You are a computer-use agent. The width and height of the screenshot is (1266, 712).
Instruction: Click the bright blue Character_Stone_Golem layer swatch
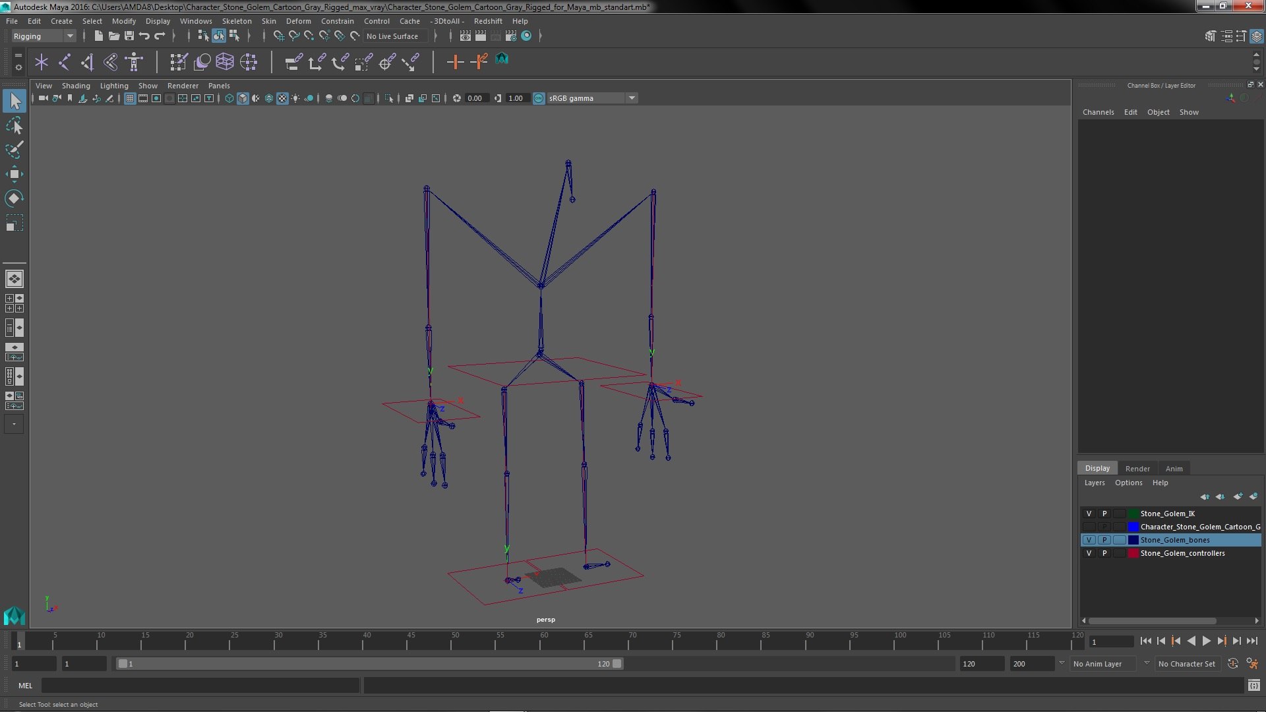(x=1133, y=527)
